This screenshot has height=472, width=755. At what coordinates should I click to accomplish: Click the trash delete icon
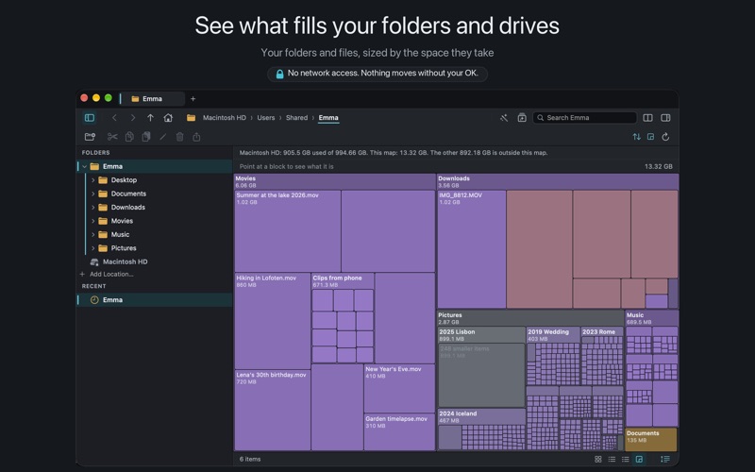(x=179, y=137)
